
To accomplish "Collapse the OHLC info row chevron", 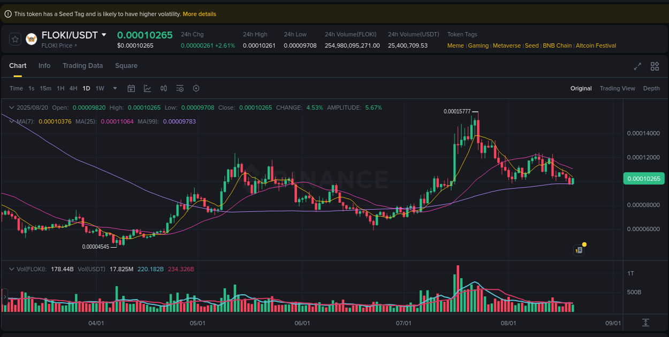I will 11,108.
